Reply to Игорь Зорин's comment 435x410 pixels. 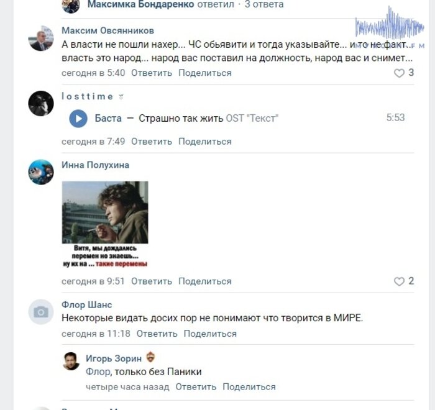(196, 386)
